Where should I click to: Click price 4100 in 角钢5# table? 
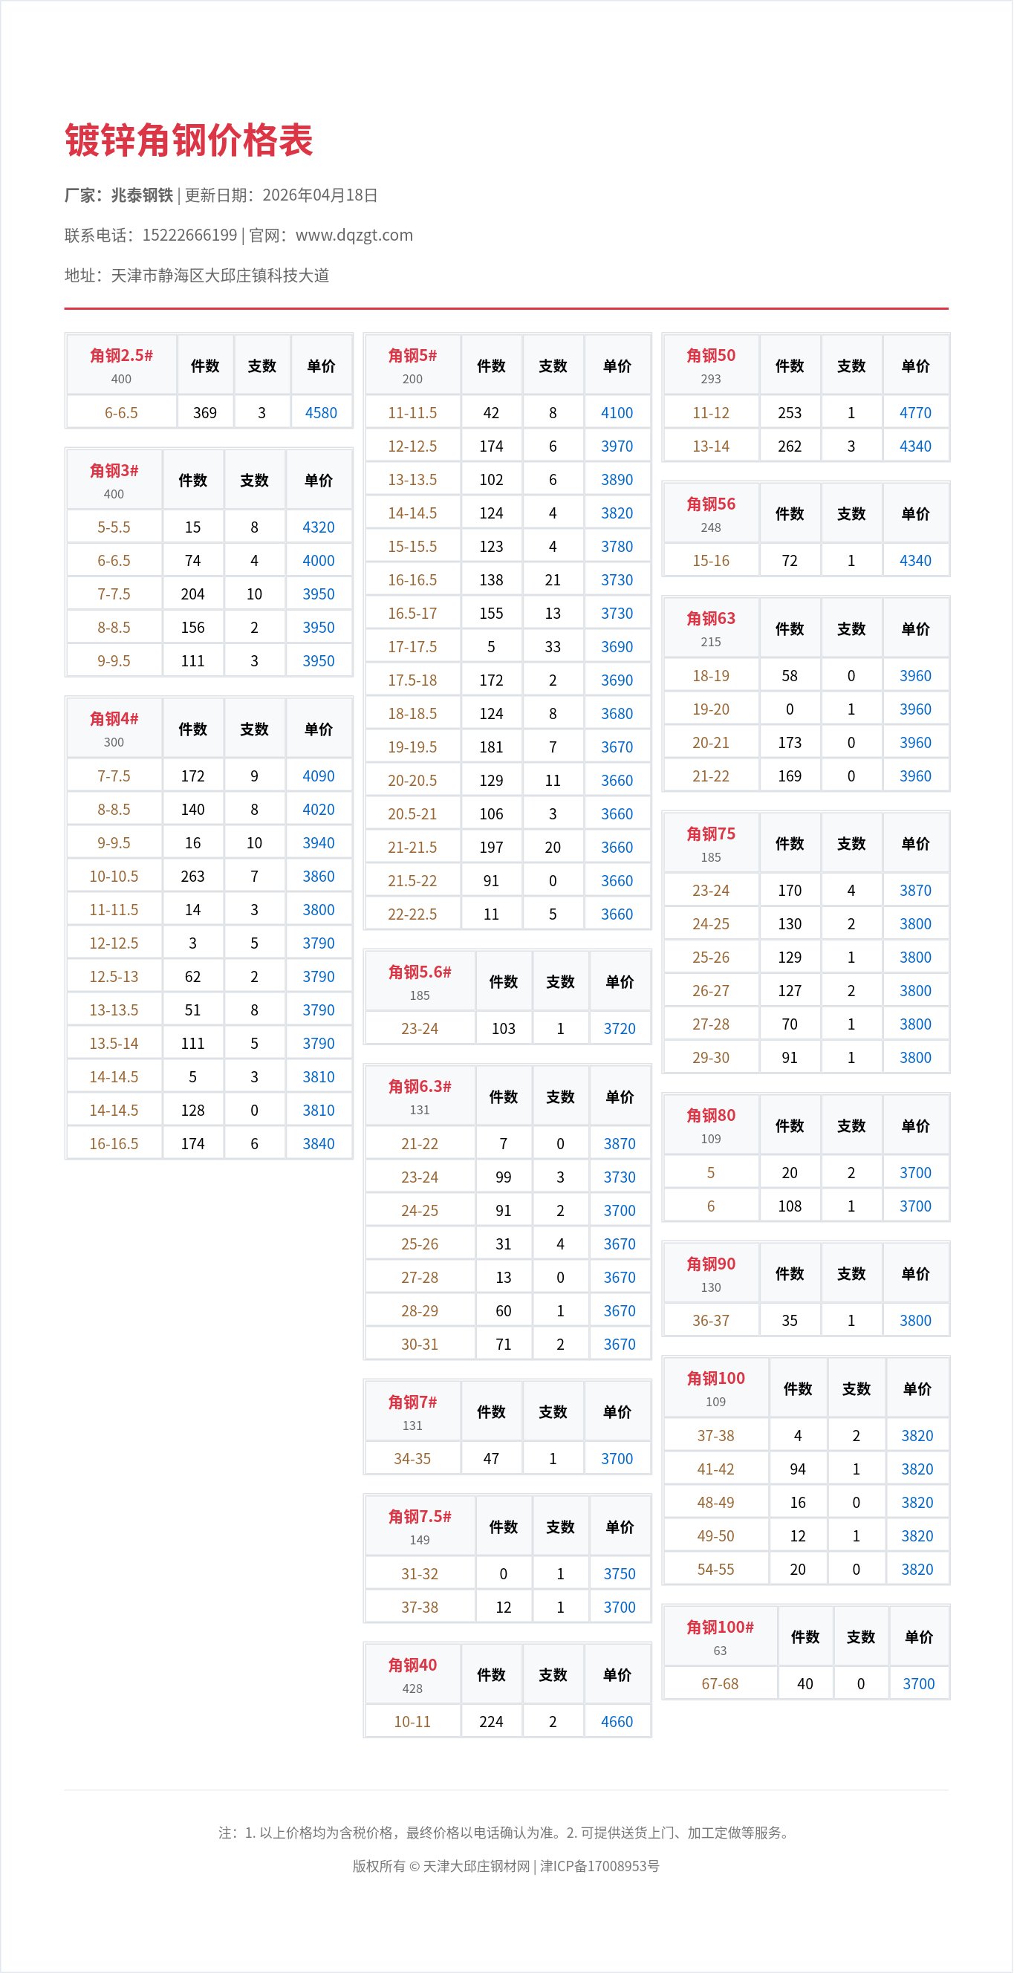617,413
